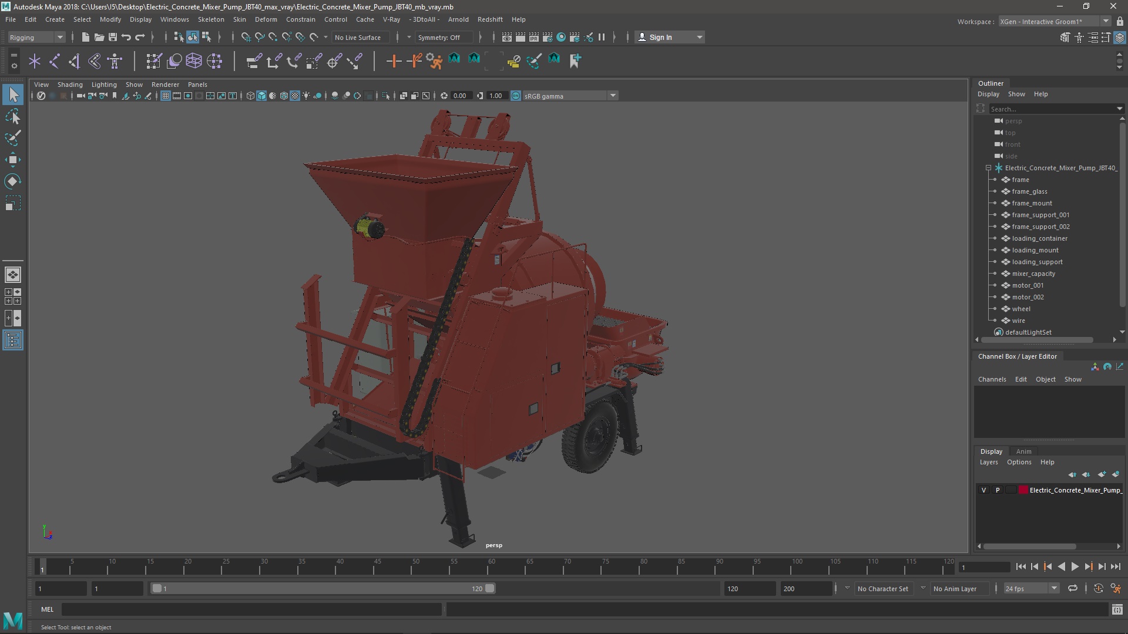Activate the Move tool
This screenshot has width=1128, height=634.
pos(13,160)
